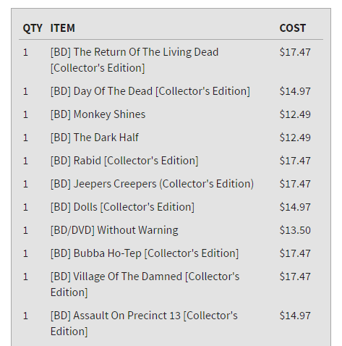Click the COST column header
342x346 pixels.
tap(293, 28)
